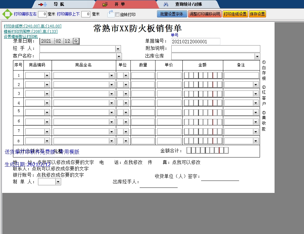Open the 制单人 dropdown
Screen dimensions: 304x234
[58, 182]
